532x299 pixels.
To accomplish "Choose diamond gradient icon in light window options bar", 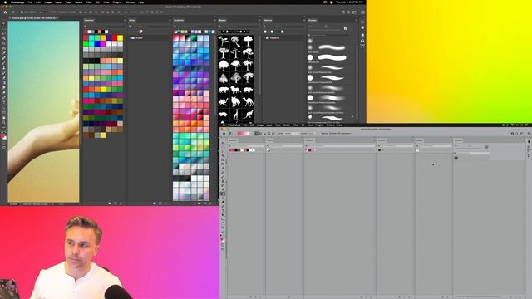I will click(273, 133).
